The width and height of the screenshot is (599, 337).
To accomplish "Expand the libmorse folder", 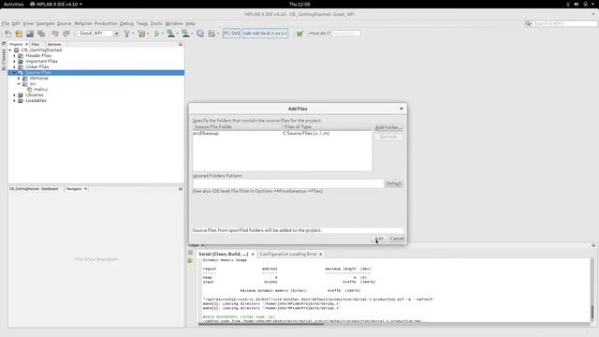I will tap(19, 78).
